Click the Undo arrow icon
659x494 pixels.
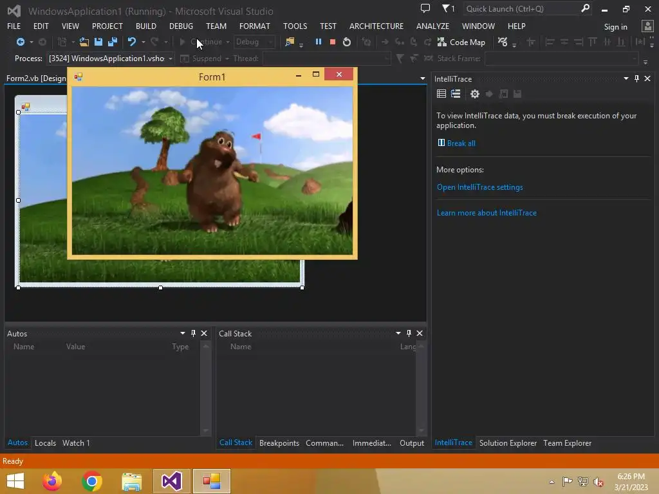click(132, 42)
